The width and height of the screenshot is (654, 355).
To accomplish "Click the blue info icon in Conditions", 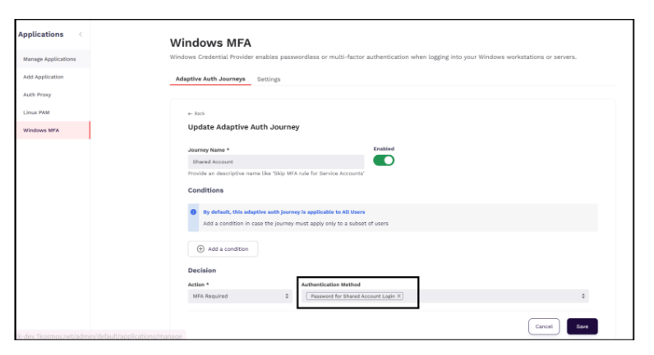I will pos(194,212).
